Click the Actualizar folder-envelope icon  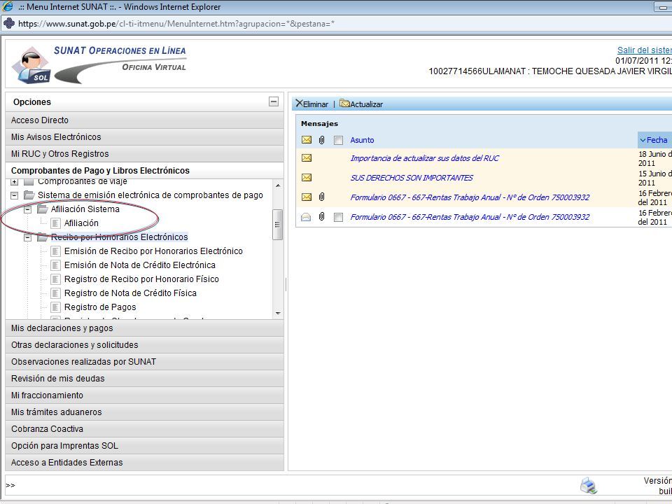point(344,104)
